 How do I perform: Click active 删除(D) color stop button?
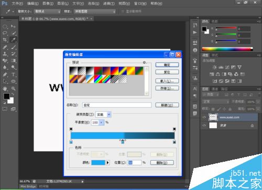point(162,163)
